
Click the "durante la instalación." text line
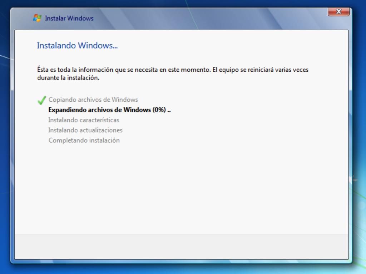coord(68,78)
